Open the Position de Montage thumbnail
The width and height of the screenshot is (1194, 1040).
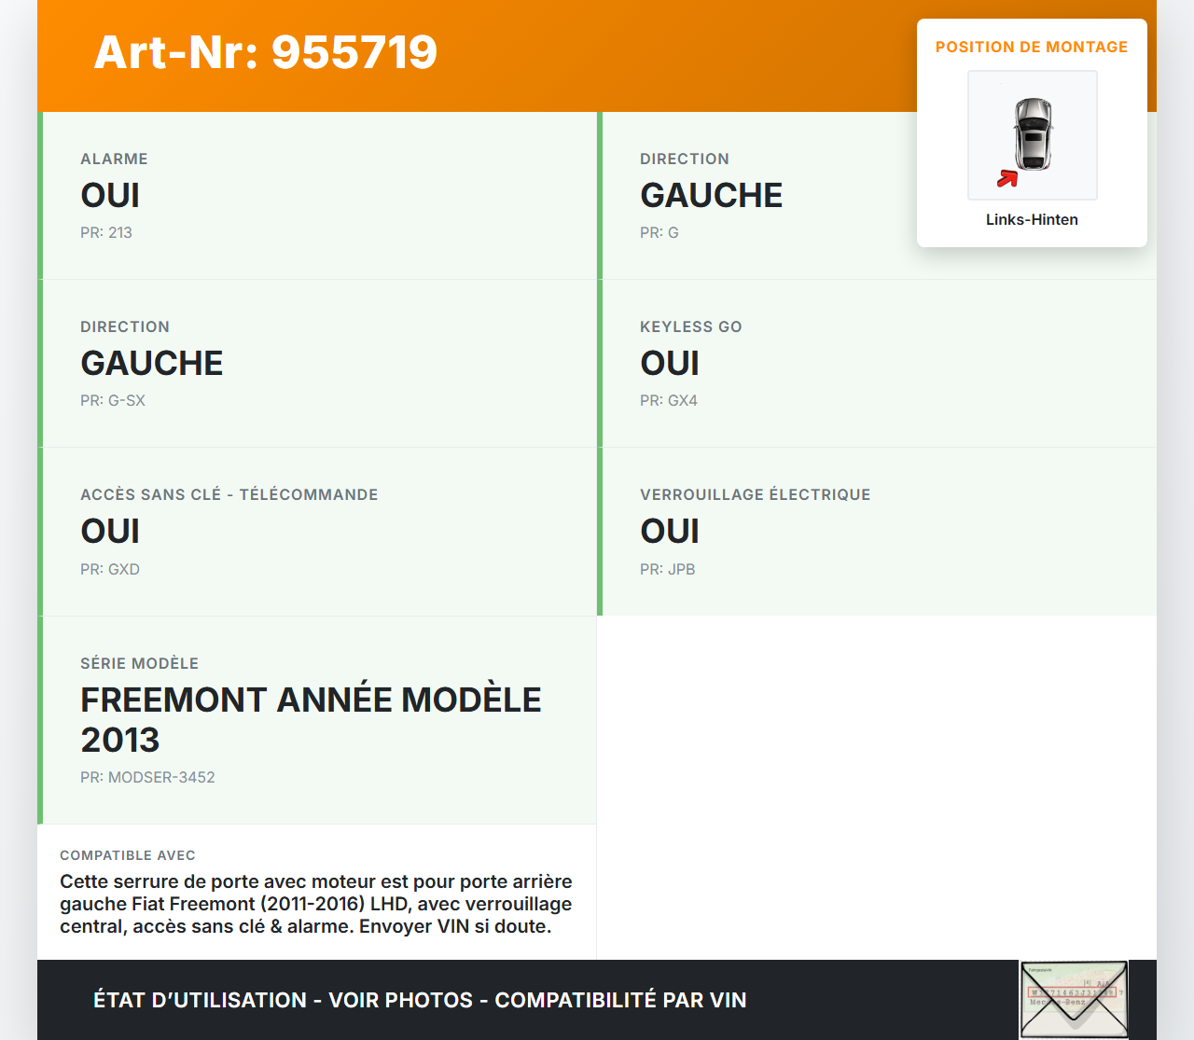click(1033, 135)
